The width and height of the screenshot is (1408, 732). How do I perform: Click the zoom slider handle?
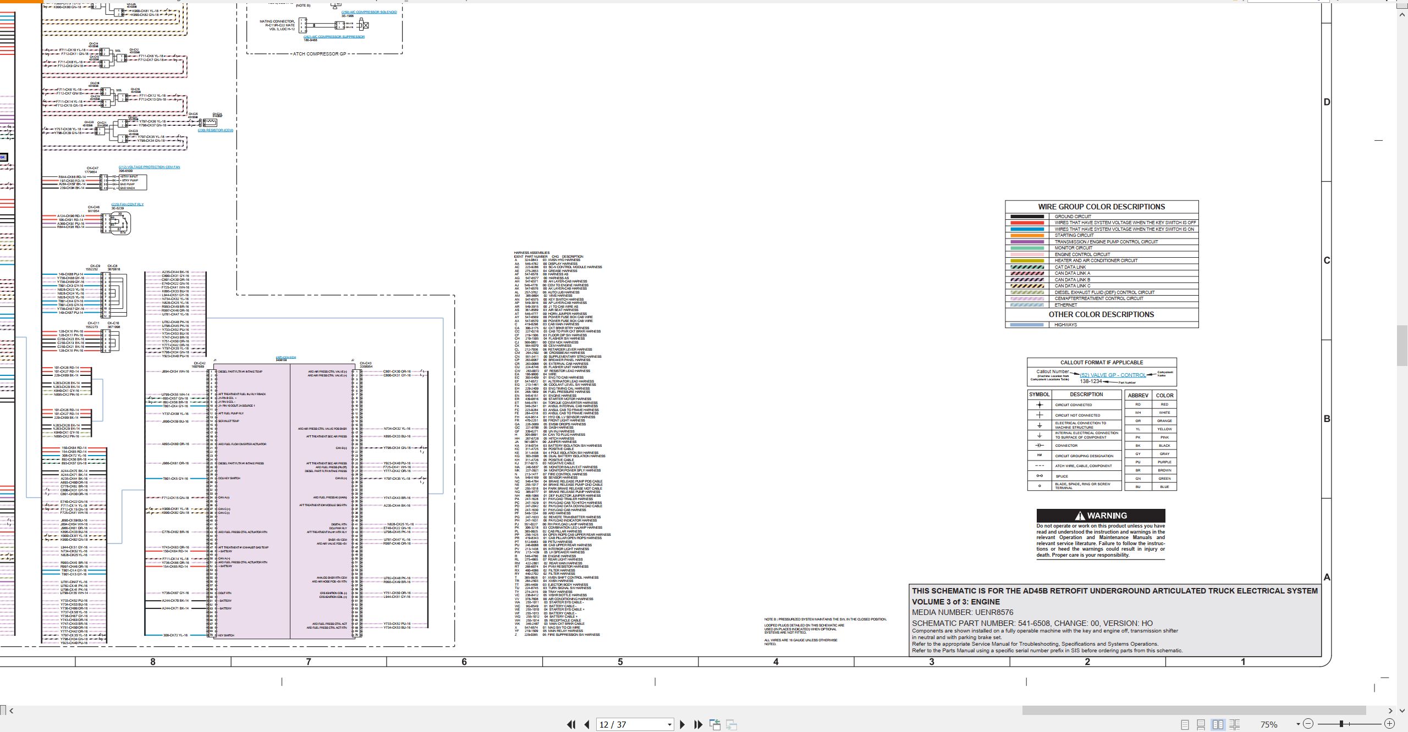pos(1341,724)
